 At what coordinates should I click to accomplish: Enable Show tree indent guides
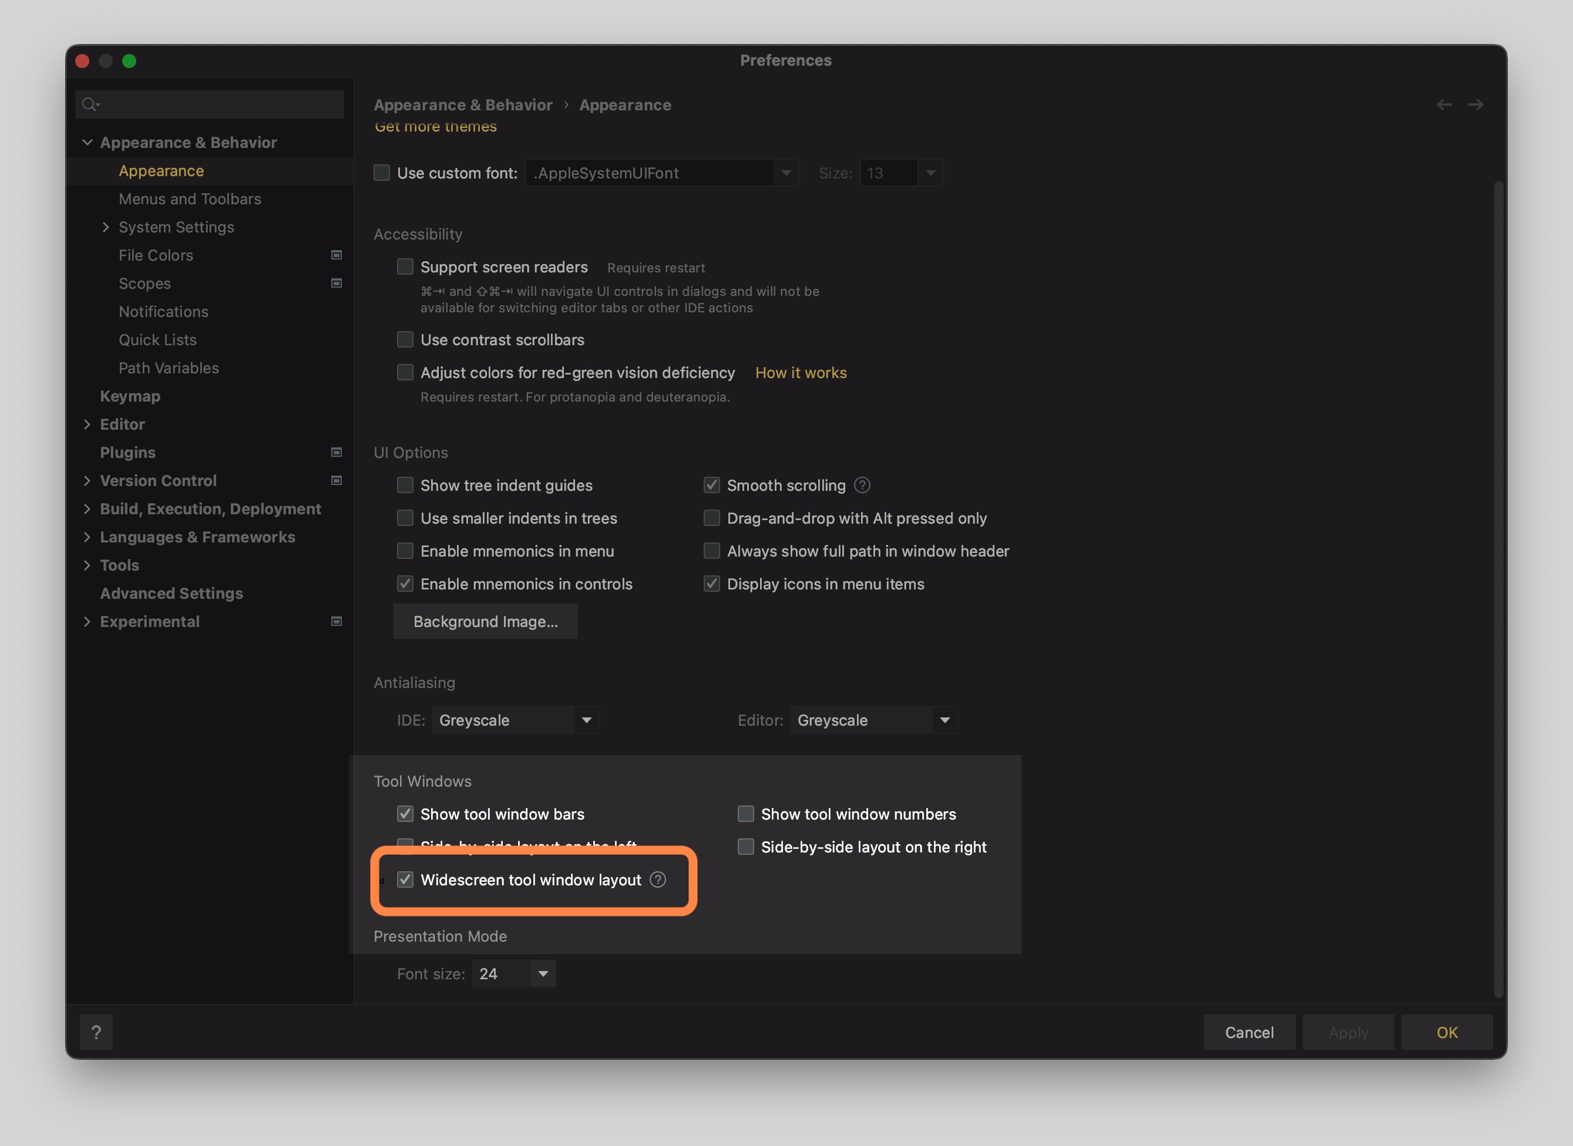[405, 485]
